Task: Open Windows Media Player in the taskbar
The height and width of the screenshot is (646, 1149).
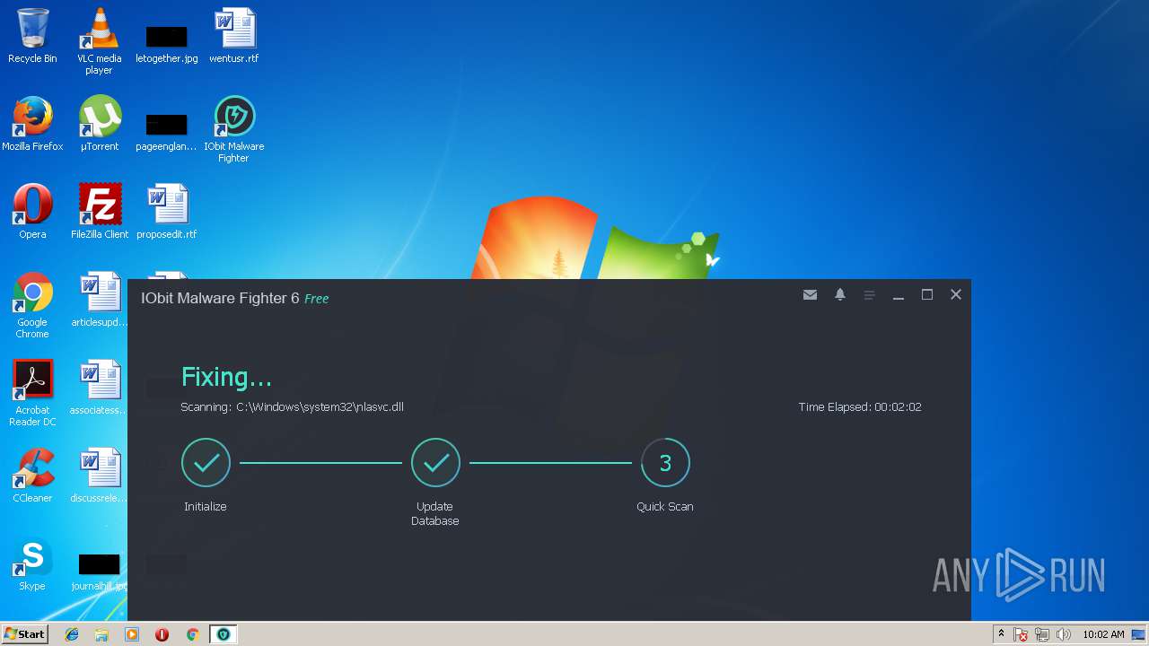Action: click(132, 634)
